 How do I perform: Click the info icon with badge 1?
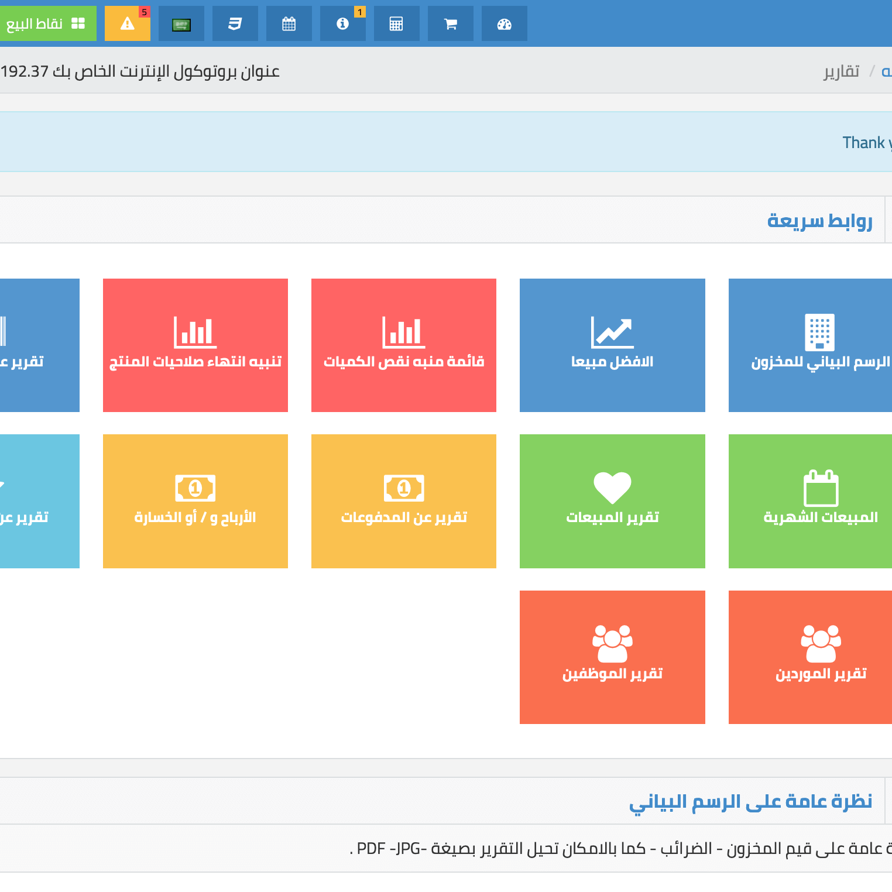(342, 23)
